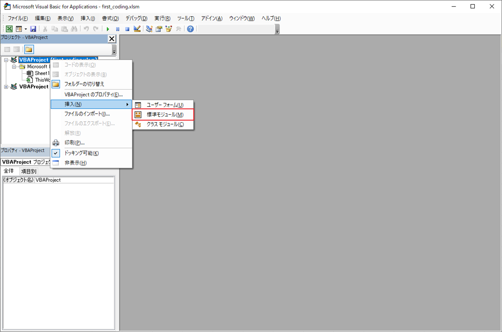Open Project panel toolbar overflow arrow
This screenshot has width=502, height=332.
[114, 50]
